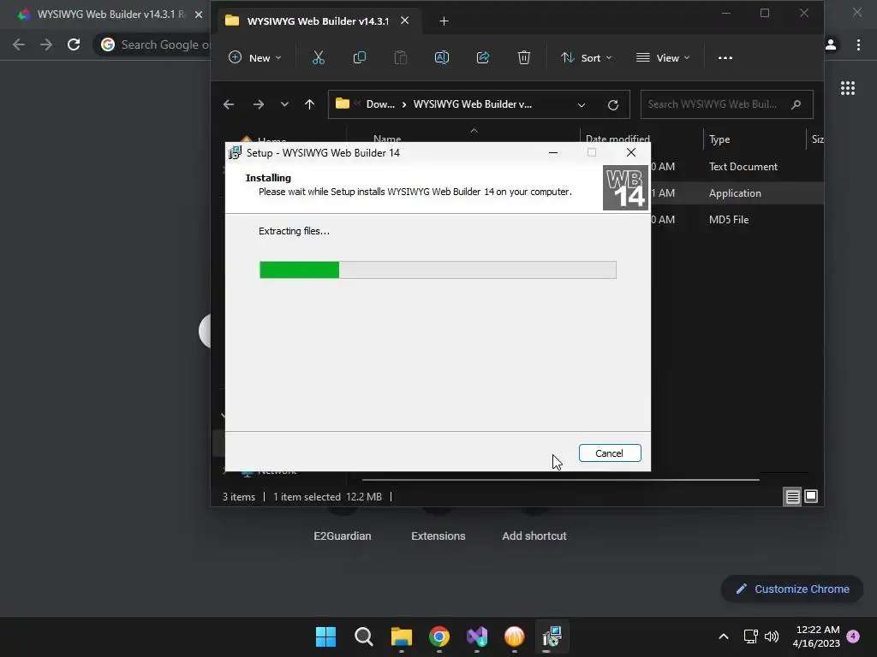877x657 pixels.
Task: Open the Extensions shortcut
Action: (438, 536)
